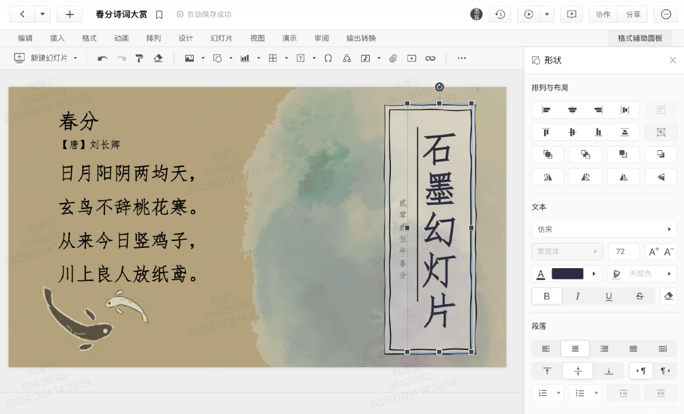Open version history clock icon

point(500,14)
